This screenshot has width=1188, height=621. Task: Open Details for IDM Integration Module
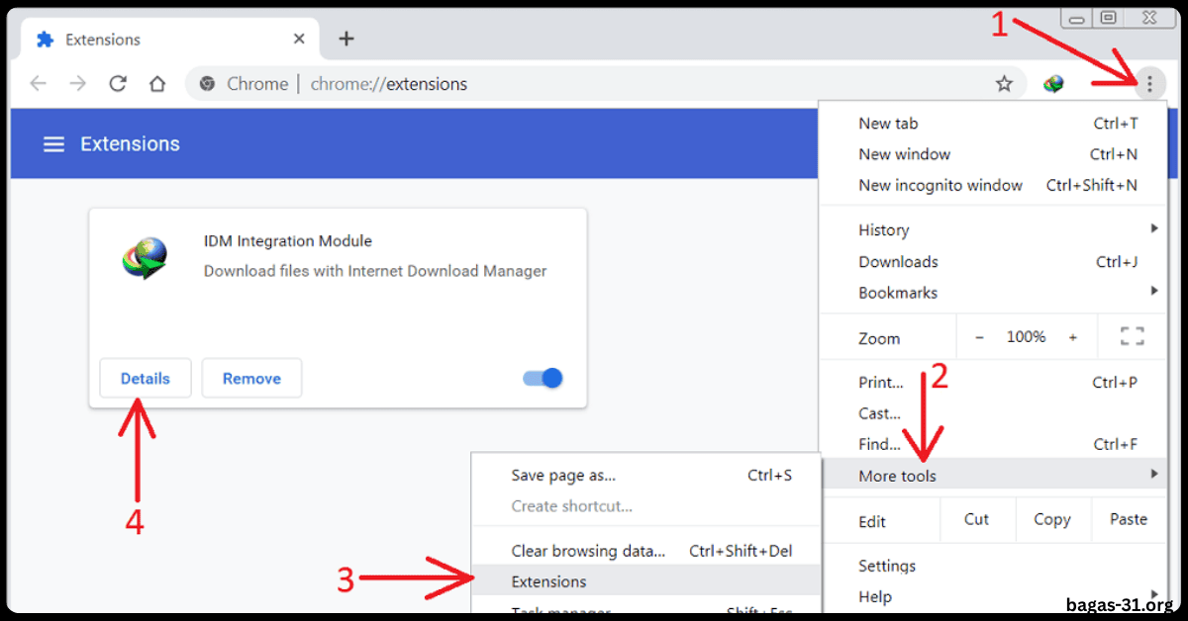146,378
